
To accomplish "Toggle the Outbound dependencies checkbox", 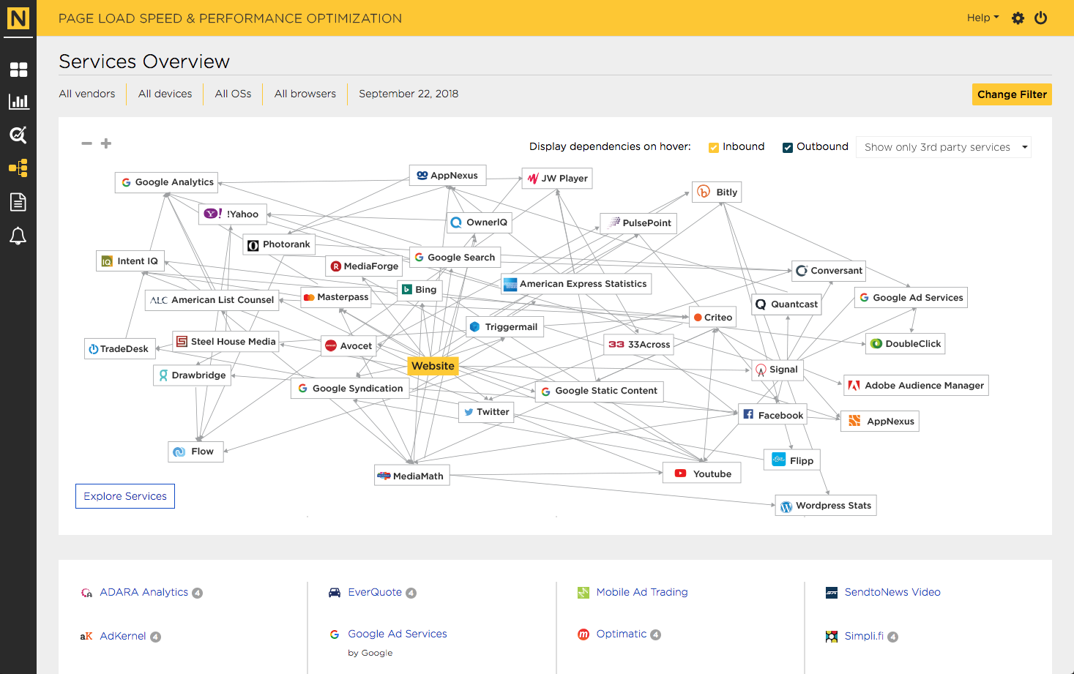I will pyautogui.click(x=788, y=148).
